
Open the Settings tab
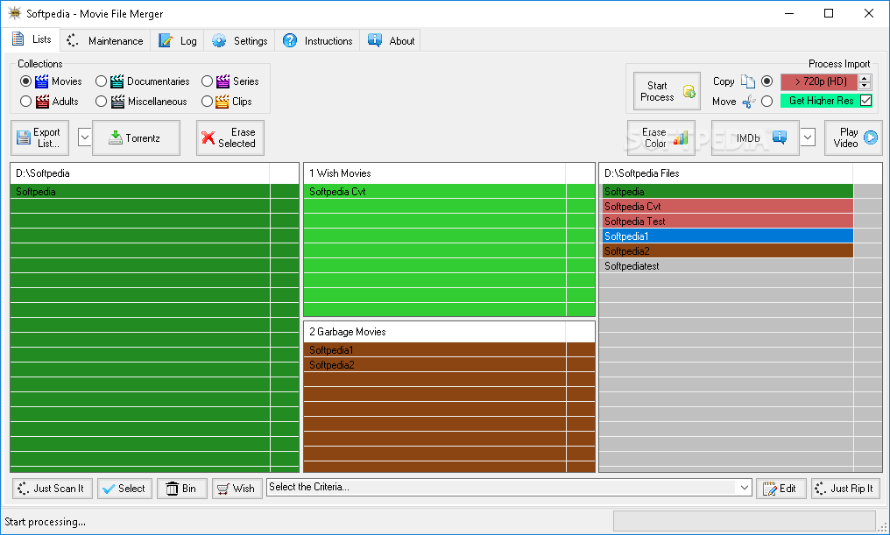click(x=239, y=41)
